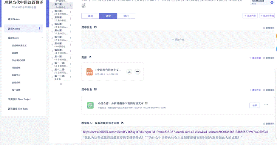This screenshot has width=277, height=145.
Task: Select lesson 第七课 in the lesson list
Action: coord(61,38)
